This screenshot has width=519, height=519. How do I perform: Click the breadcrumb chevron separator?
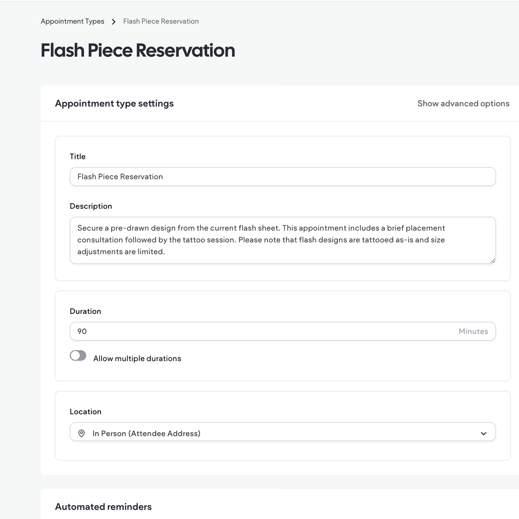click(114, 21)
